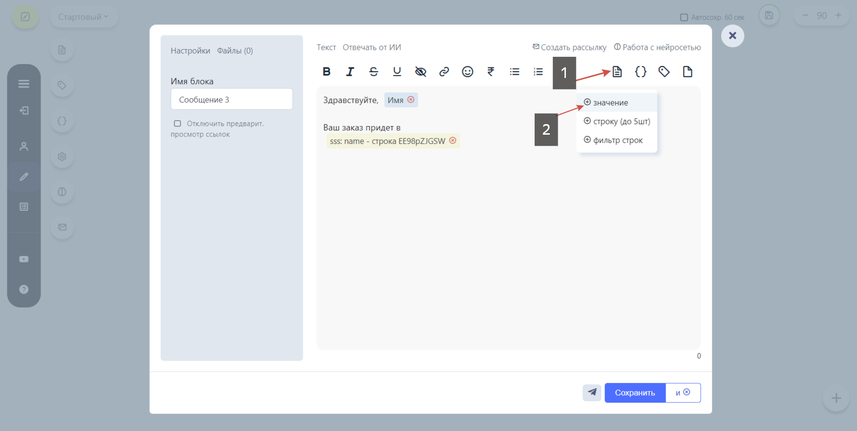Select значение from the dropdown menu
Viewport: 857px width, 431px height.
tap(617, 102)
